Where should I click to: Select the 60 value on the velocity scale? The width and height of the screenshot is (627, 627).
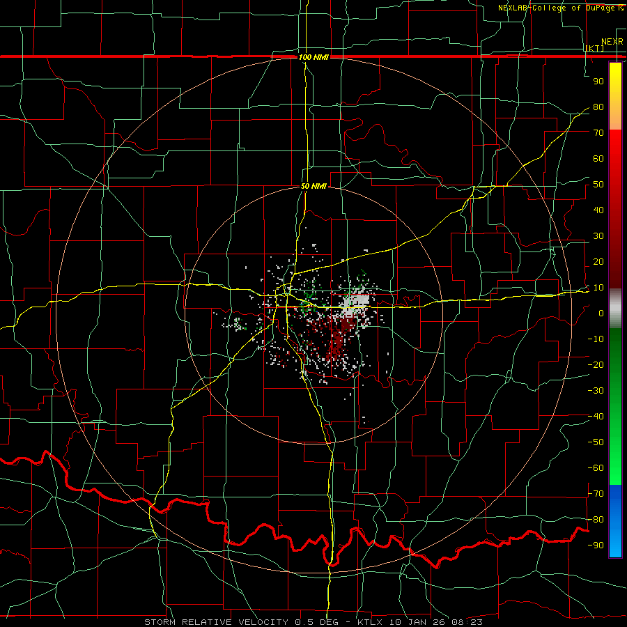click(x=598, y=159)
